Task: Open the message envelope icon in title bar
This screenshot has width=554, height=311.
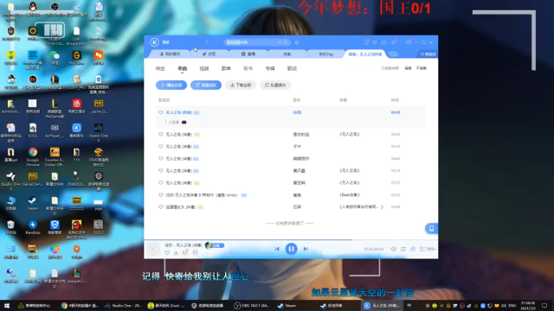Action: (383, 42)
